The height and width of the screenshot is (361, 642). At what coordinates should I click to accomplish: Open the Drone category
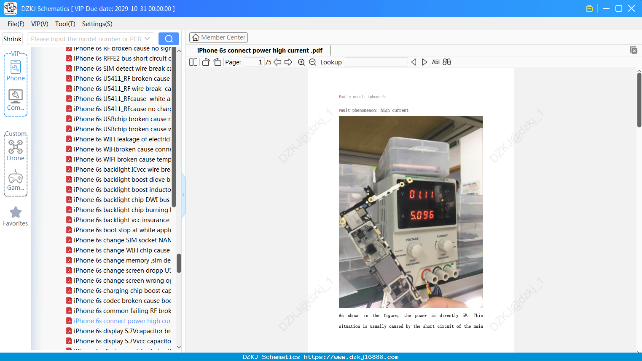(x=16, y=151)
